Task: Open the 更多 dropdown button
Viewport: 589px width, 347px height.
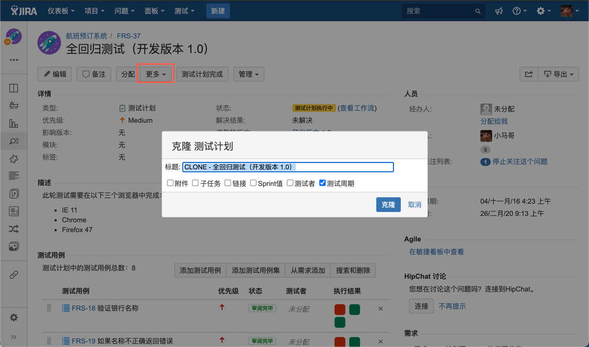Action: (155, 74)
